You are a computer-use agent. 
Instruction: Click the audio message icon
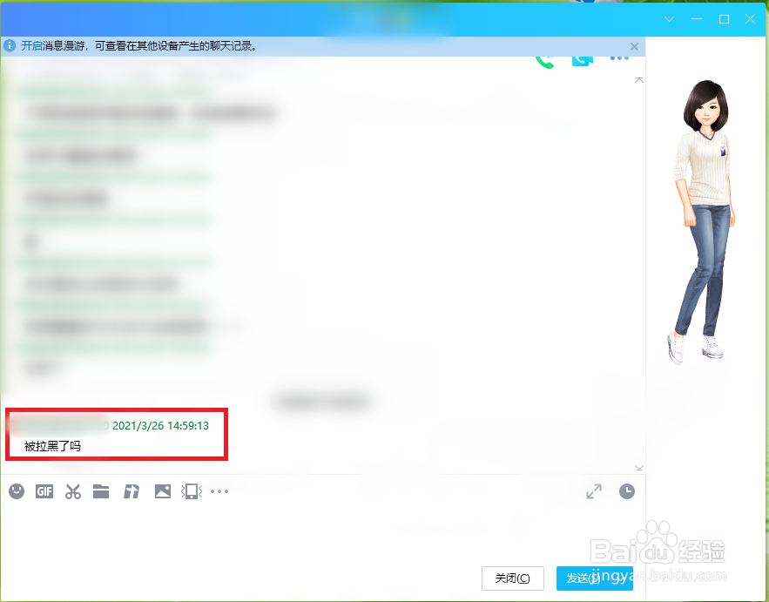(x=131, y=491)
